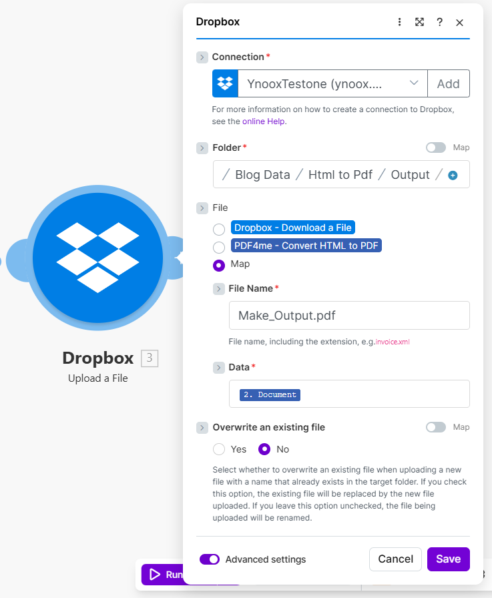Click the Dropbox logo in Connection field
Viewport: 492px width, 598px height.
click(226, 83)
